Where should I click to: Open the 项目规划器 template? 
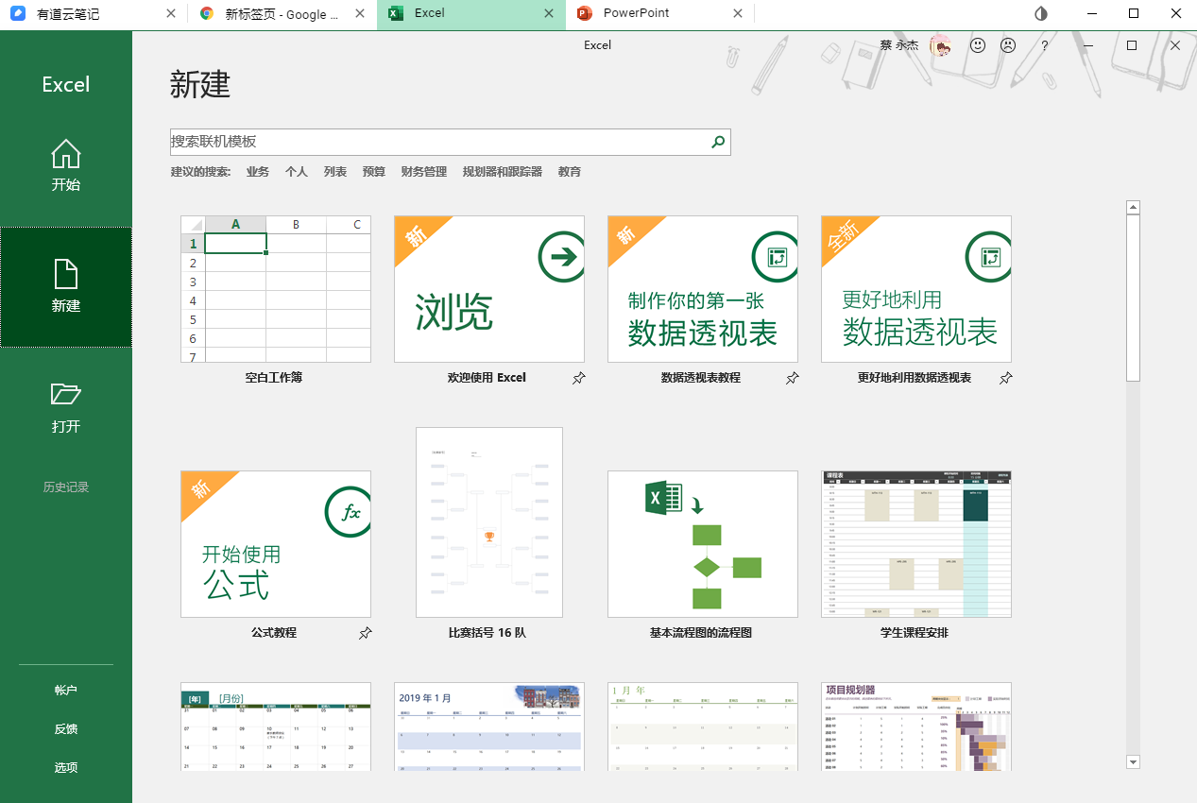pyautogui.click(x=916, y=726)
